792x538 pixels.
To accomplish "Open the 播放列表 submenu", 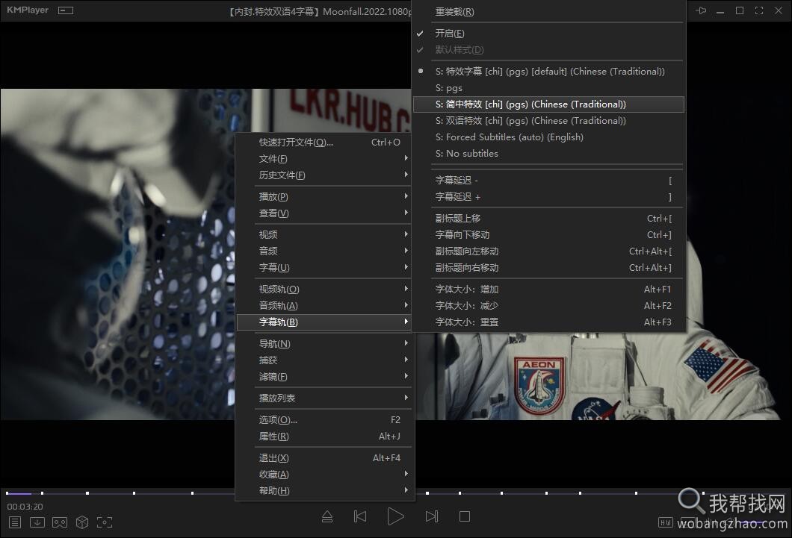I will point(325,398).
